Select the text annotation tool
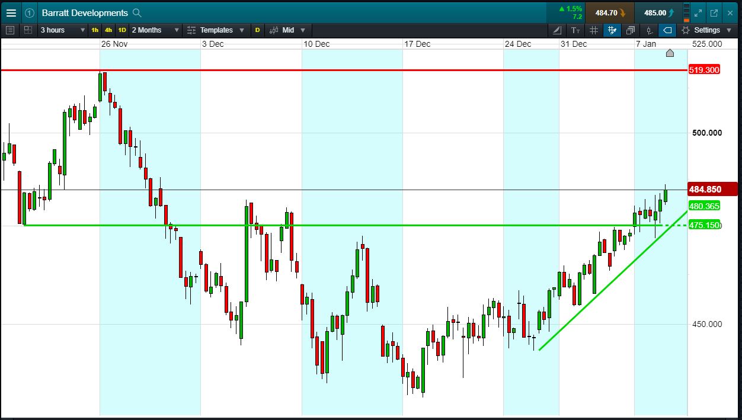The height and width of the screenshot is (420, 742). 575,30
